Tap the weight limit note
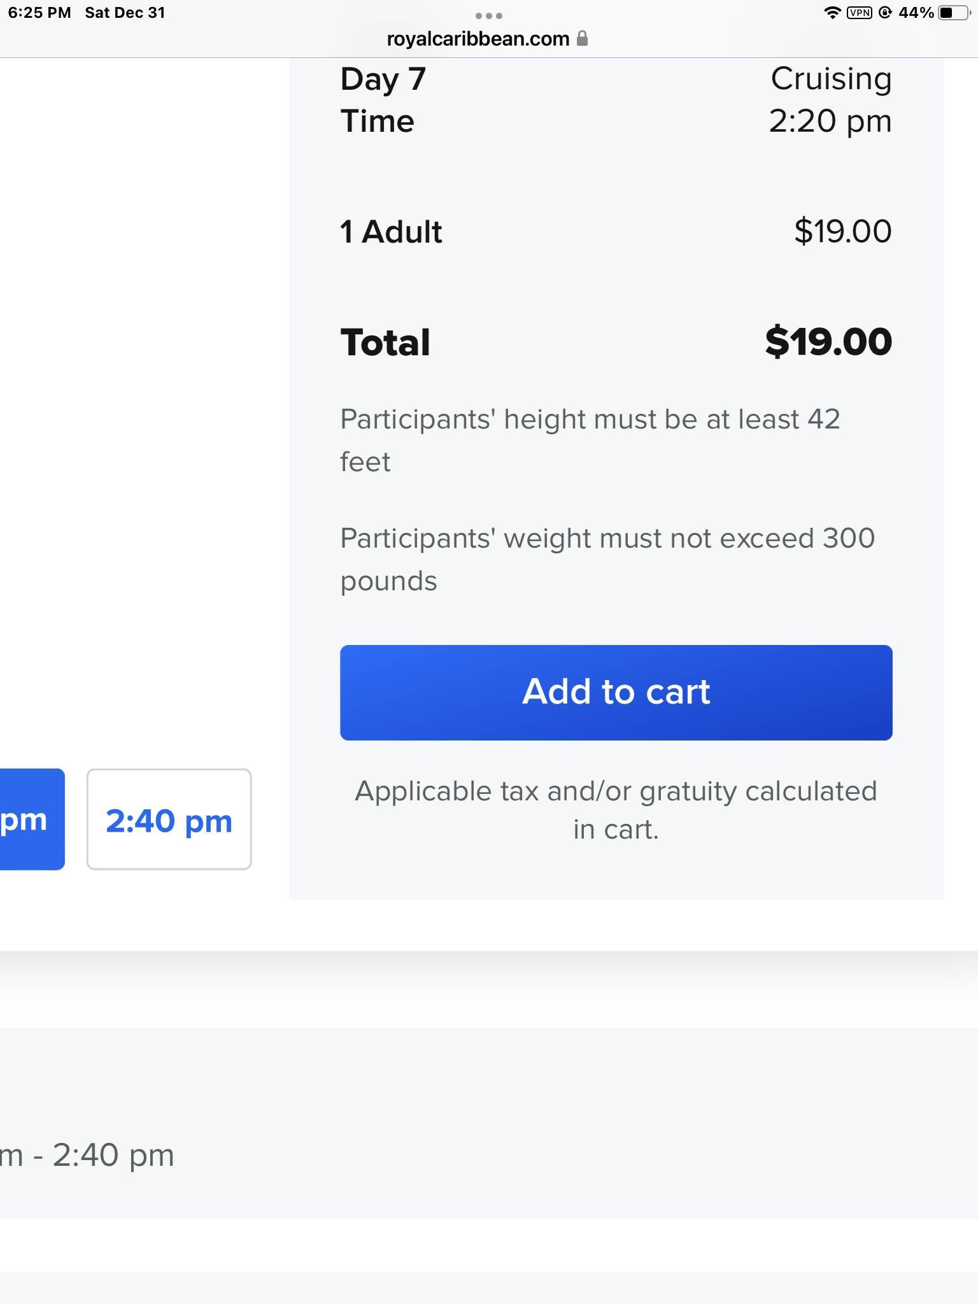 607,559
